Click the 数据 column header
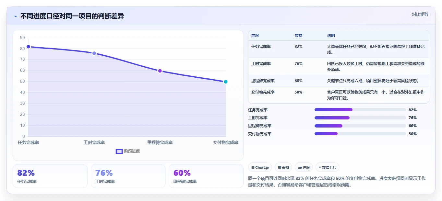The height and width of the screenshot is (201, 442). click(x=298, y=36)
